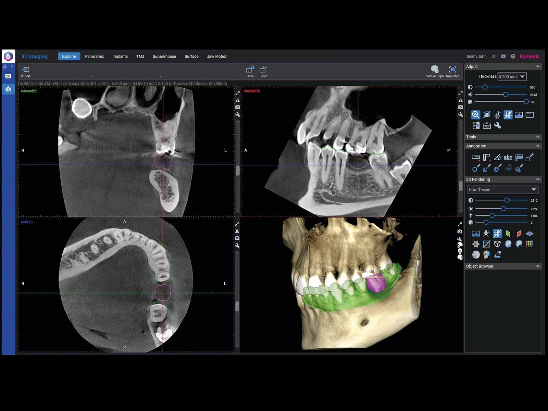Click the wireframe cube icon in 3D Rendering
This screenshot has width=548, height=411.
click(497, 244)
